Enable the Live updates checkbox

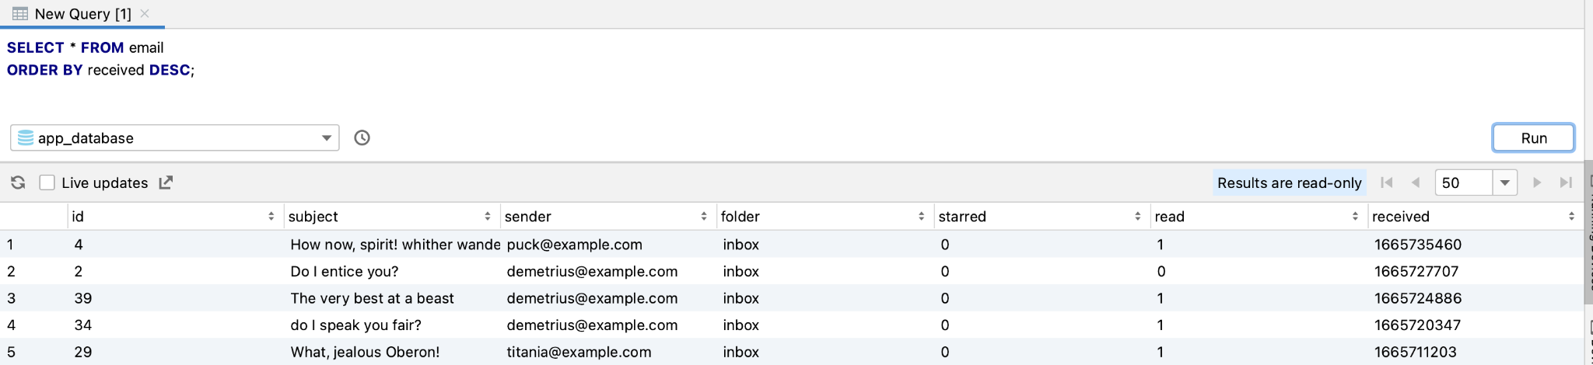tap(47, 182)
